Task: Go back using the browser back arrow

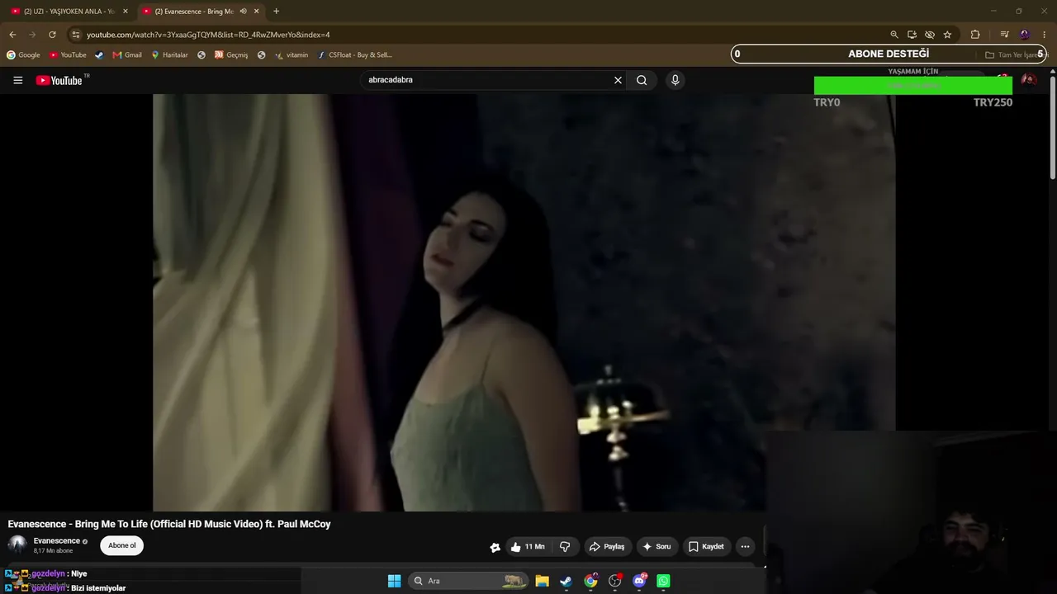Action: coord(12,35)
